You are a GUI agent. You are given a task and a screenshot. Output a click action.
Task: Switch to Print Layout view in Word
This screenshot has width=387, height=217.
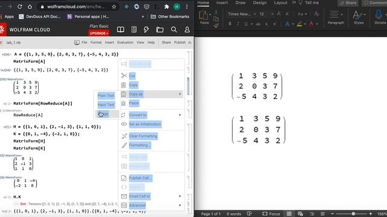[289, 214]
